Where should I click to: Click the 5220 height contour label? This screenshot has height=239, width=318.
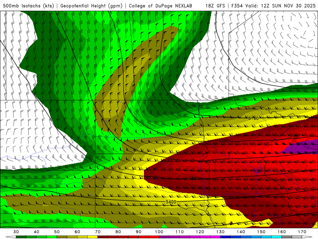223,141
